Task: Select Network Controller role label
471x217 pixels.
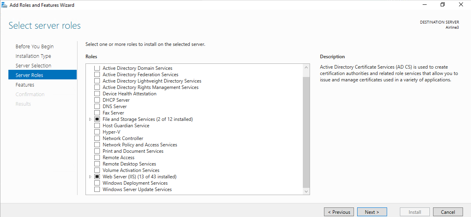Action: tap(123, 138)
